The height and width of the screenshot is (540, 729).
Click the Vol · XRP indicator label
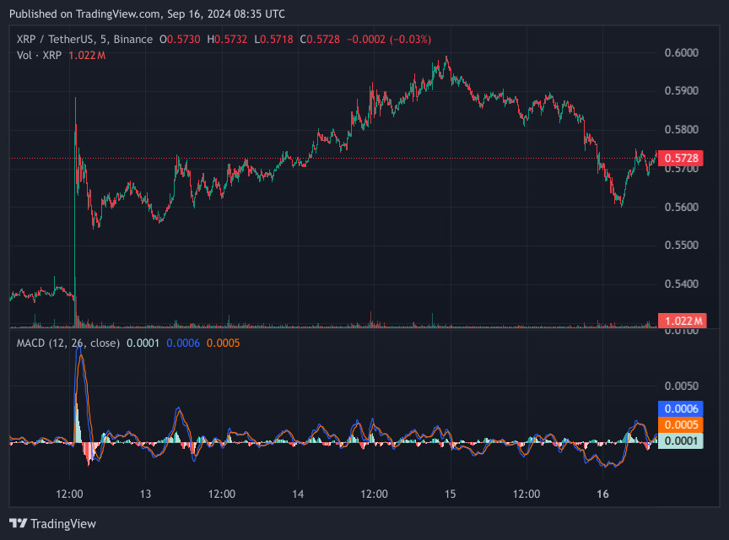pos(39,56)
